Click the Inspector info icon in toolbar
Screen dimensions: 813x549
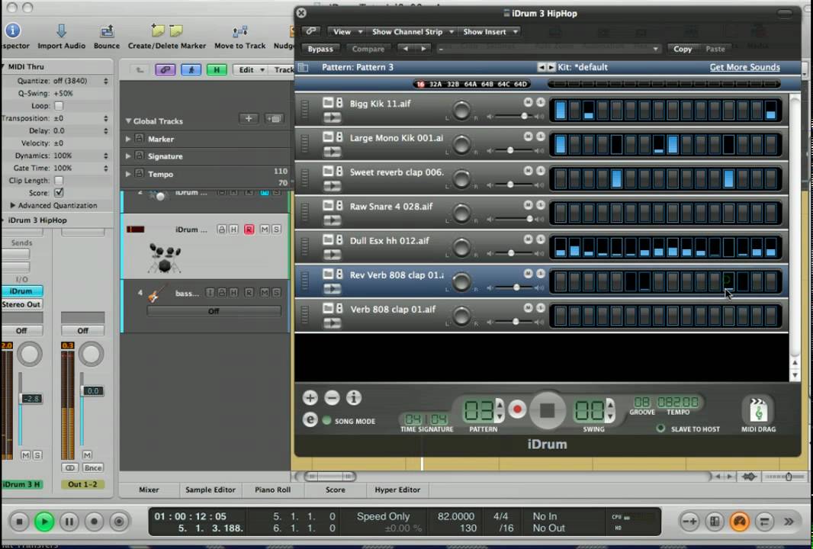coord(13,30)
